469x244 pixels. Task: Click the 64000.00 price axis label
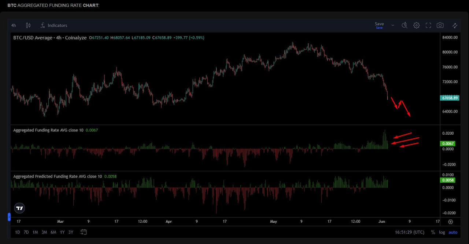[450, 112]
